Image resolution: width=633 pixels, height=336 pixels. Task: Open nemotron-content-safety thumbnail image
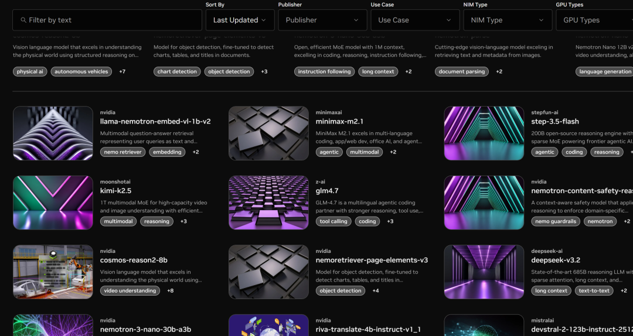[484, 203]
